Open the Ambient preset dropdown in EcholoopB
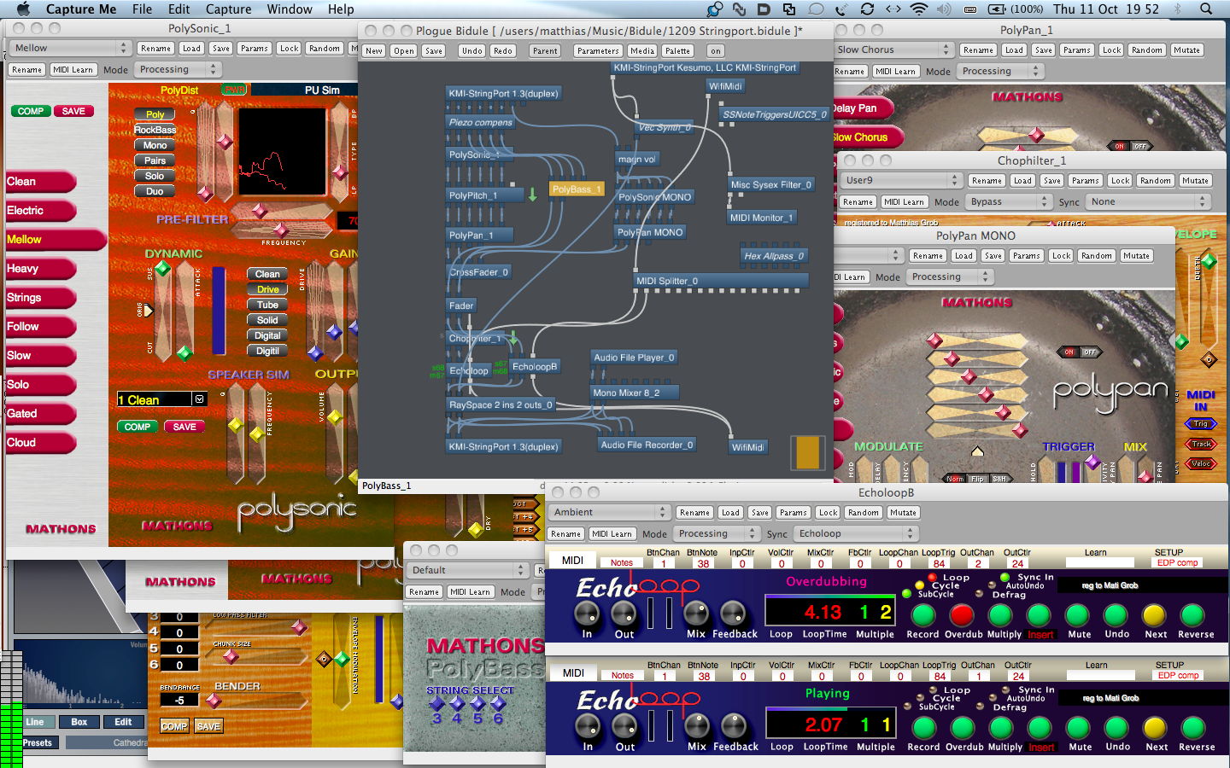 coord(609,512)
